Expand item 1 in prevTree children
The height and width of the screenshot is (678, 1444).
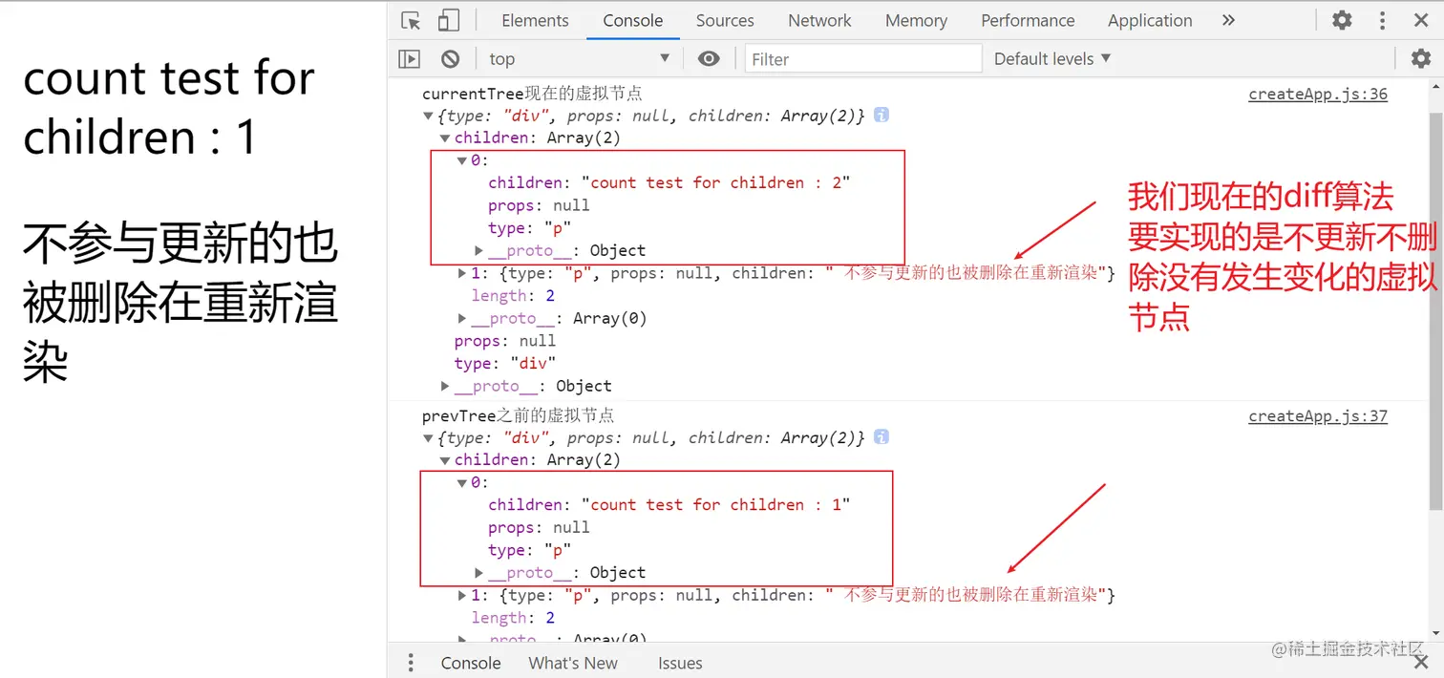coord(462,595)
